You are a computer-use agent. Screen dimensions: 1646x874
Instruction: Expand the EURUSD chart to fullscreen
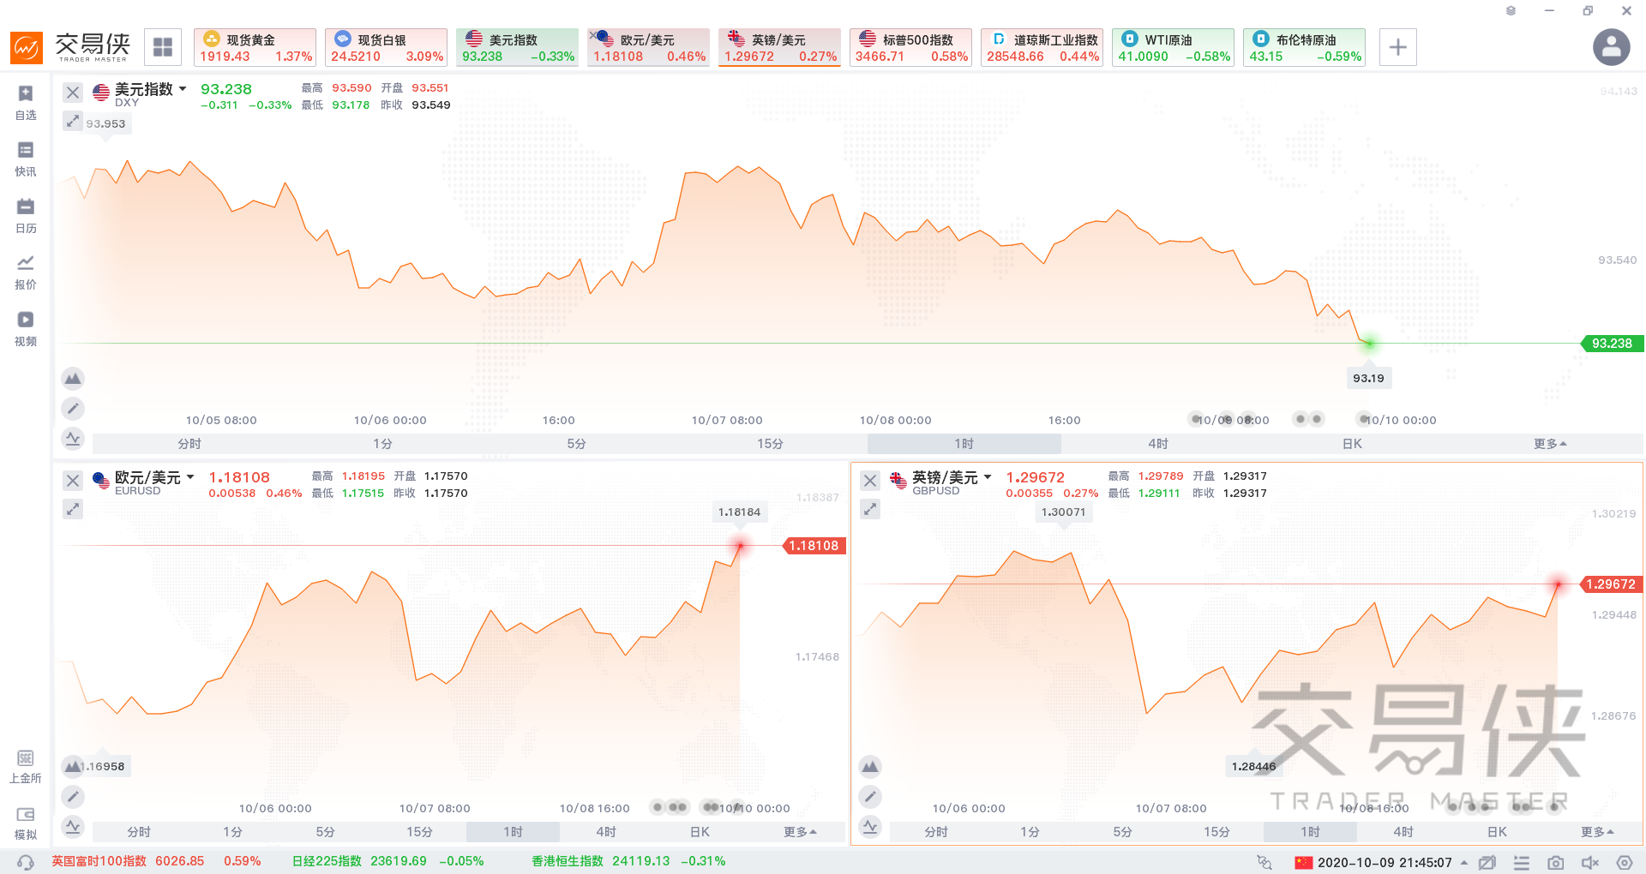(73, 509)
